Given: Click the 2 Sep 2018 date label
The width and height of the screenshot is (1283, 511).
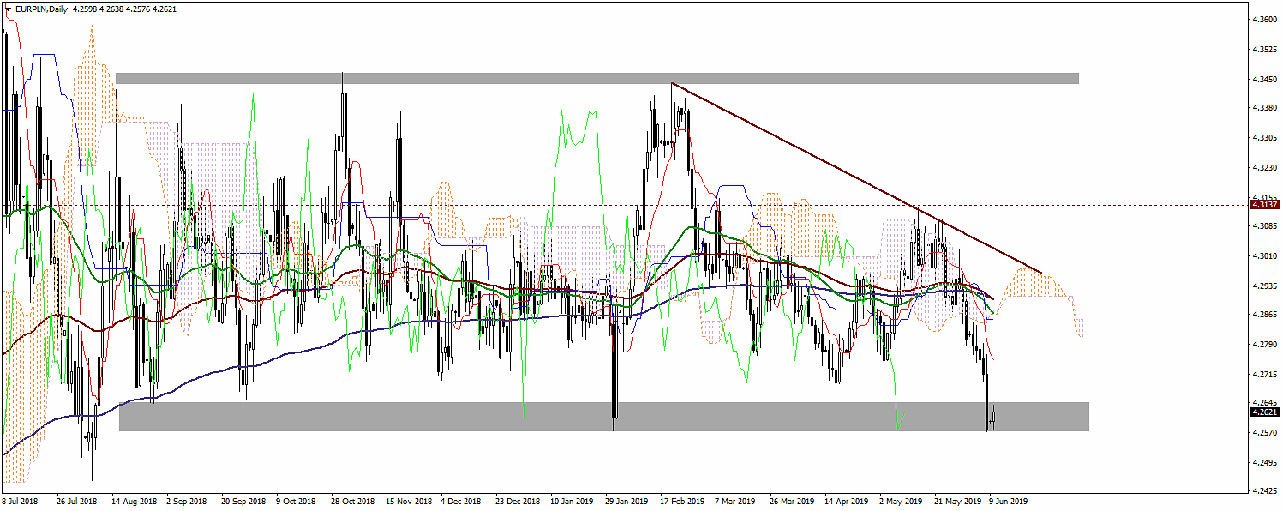Looking at the screenshot, I should point(188,500).
